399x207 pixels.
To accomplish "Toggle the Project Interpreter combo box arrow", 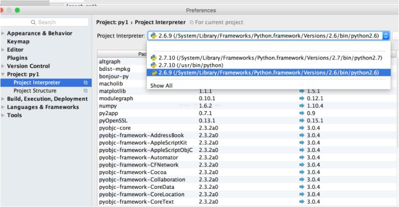I will [385, 35].
